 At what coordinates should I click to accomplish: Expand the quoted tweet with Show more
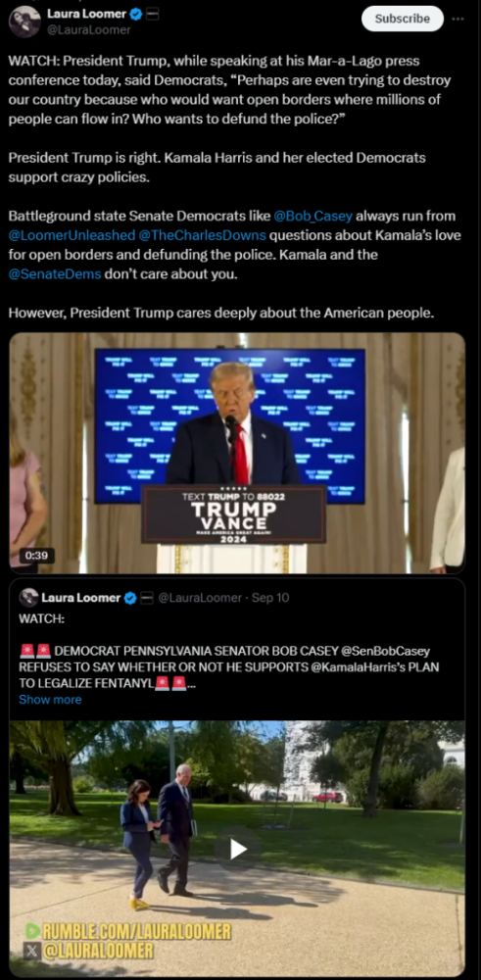click(x=50, y=700)
